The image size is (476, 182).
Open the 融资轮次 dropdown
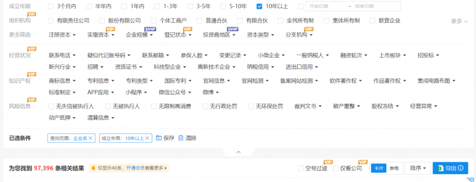click(354, 56)
